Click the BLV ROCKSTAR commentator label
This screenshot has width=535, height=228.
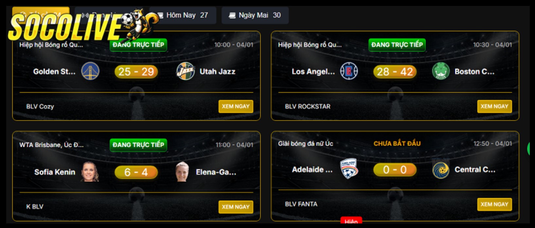(308, 106)
